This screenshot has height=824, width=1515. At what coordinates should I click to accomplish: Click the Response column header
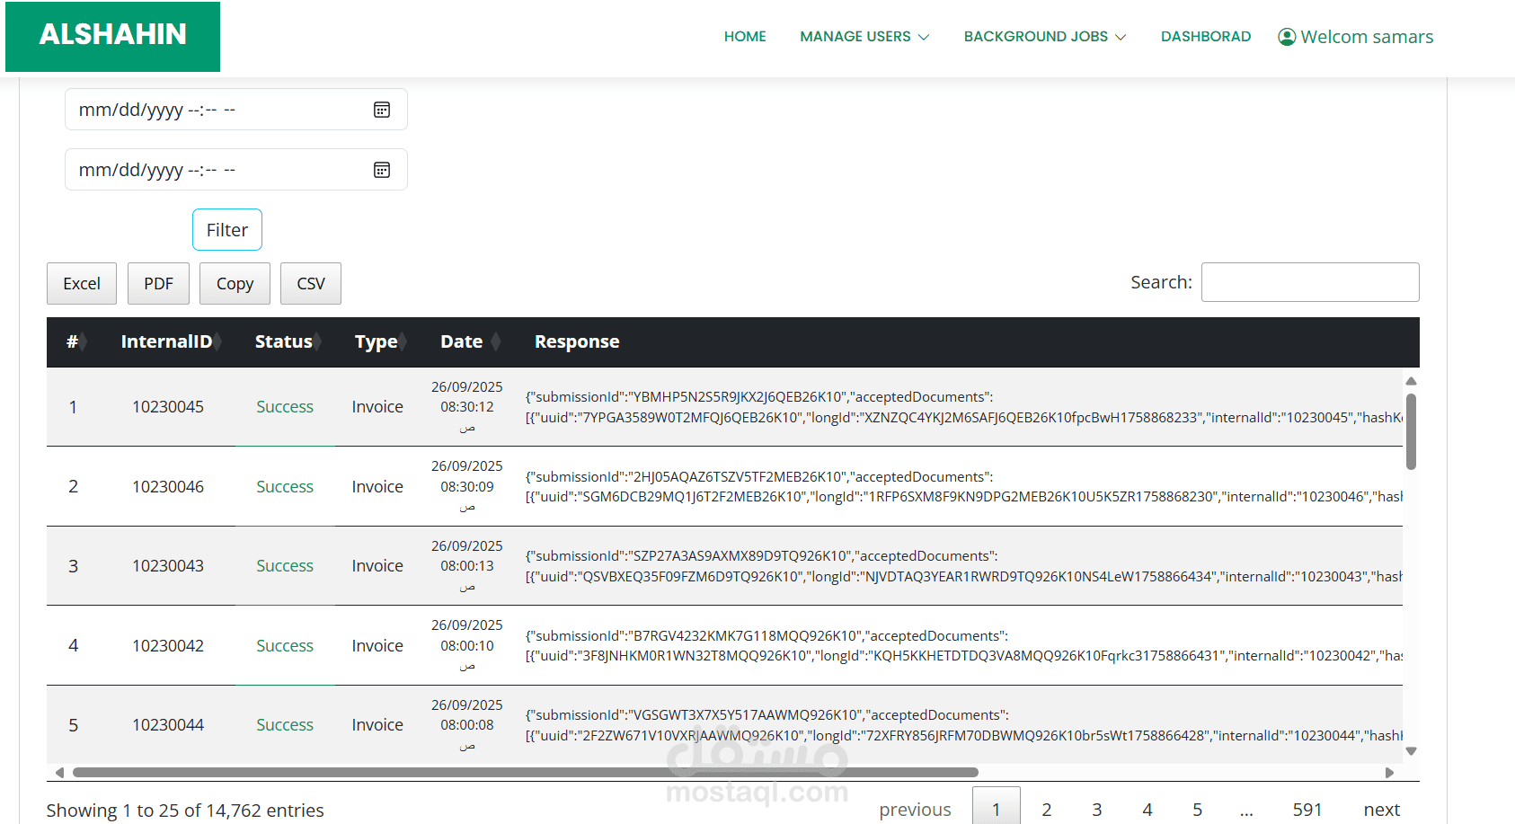click(577, 341)
